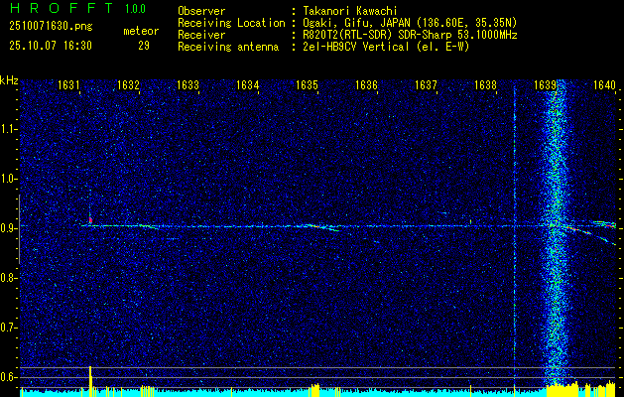
Task: Click the 1634 time marker
Action: tap(248, 85)
